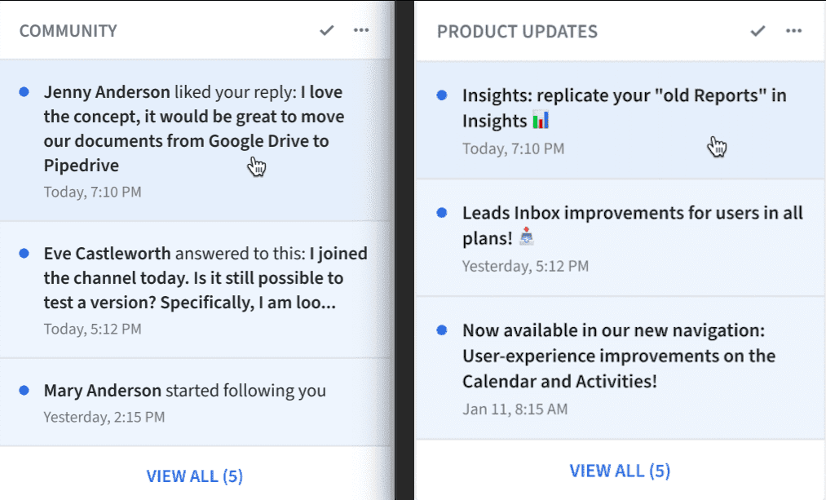This screenshot has width=826, height=500.
Task: Click unread dot beside Calendar and Activities update
Action: [x=442, y=330]
